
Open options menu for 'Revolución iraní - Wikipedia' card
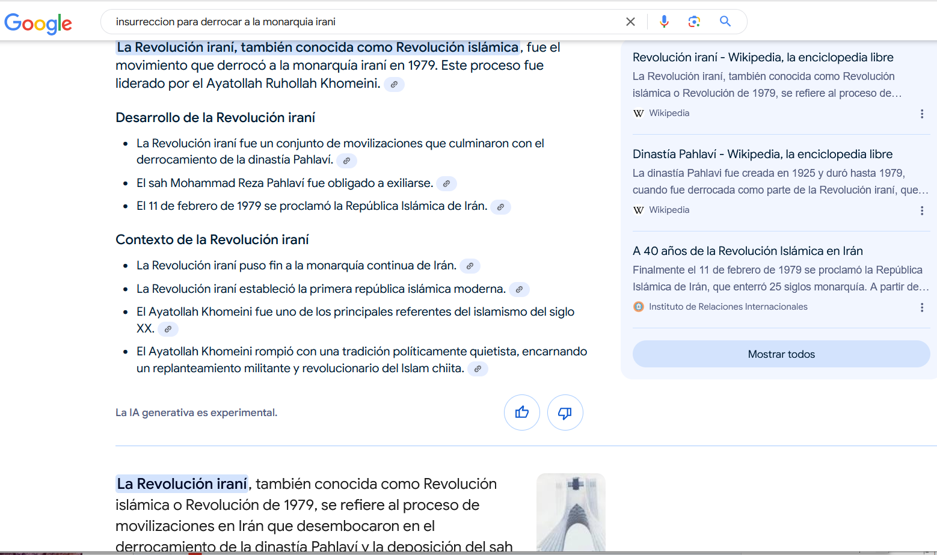[922, 114]
